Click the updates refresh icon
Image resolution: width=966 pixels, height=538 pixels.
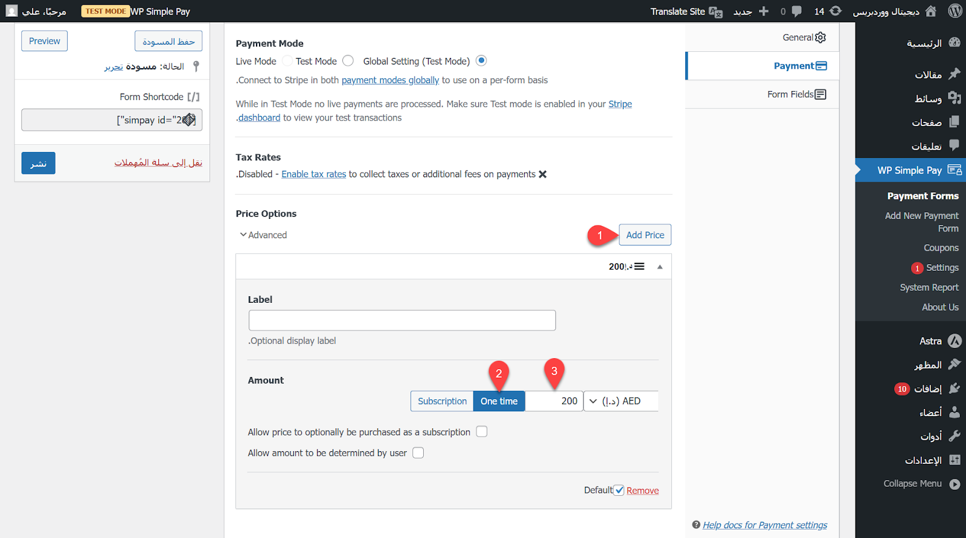tap(836, 11)
